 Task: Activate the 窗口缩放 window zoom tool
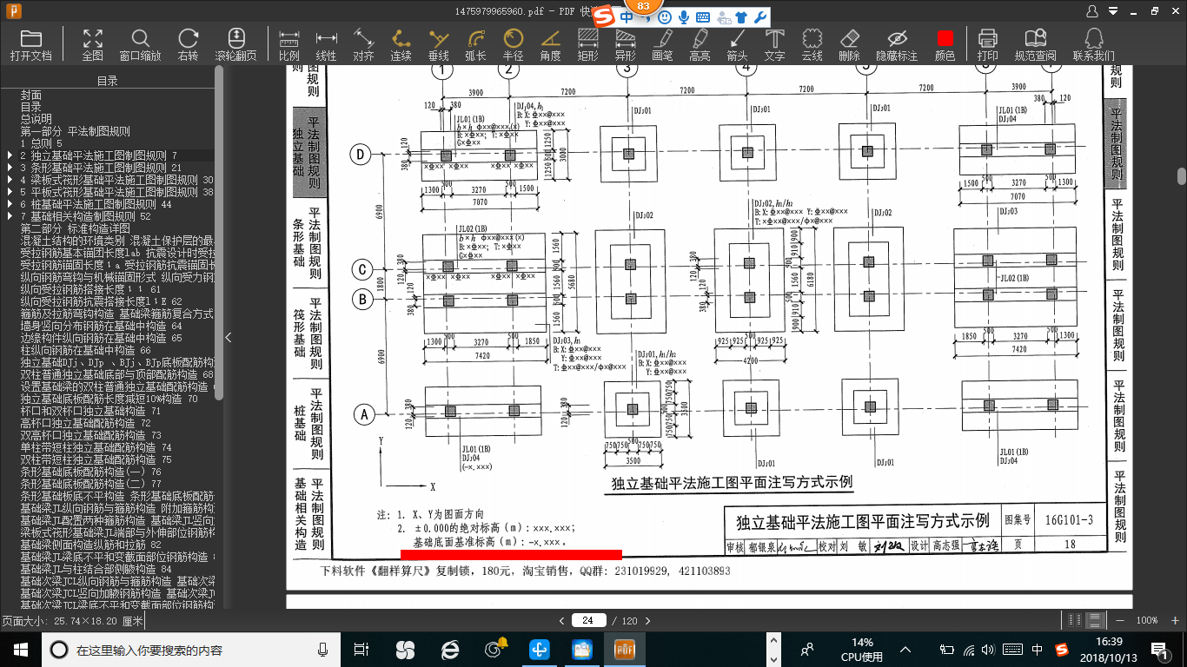point(140,45)
